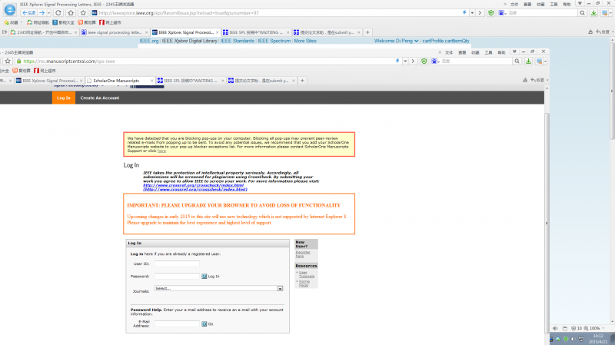Click the green shield icon in the system tray
Screen dimensions: 615x345
(x=566, y=339)
